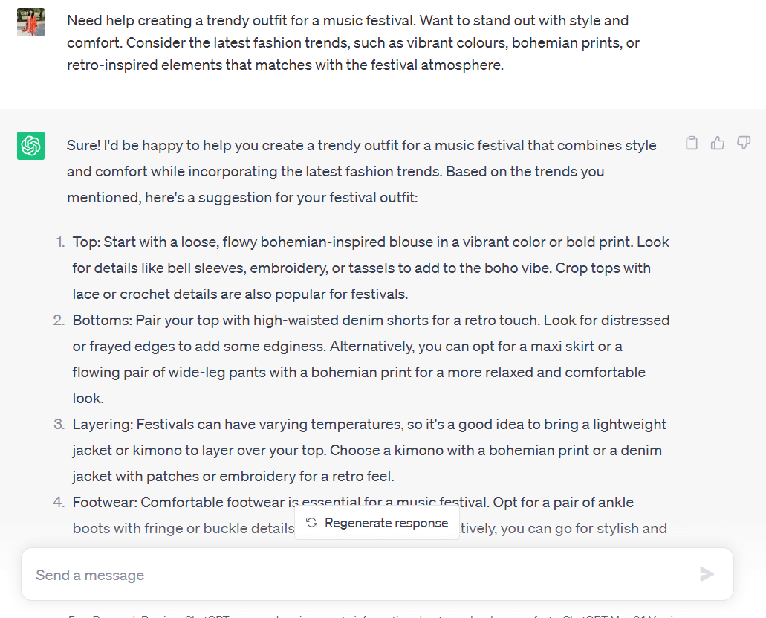Click the list number 2 marker
This screenshot has width=766, height=618.
(x=59, y=321)
